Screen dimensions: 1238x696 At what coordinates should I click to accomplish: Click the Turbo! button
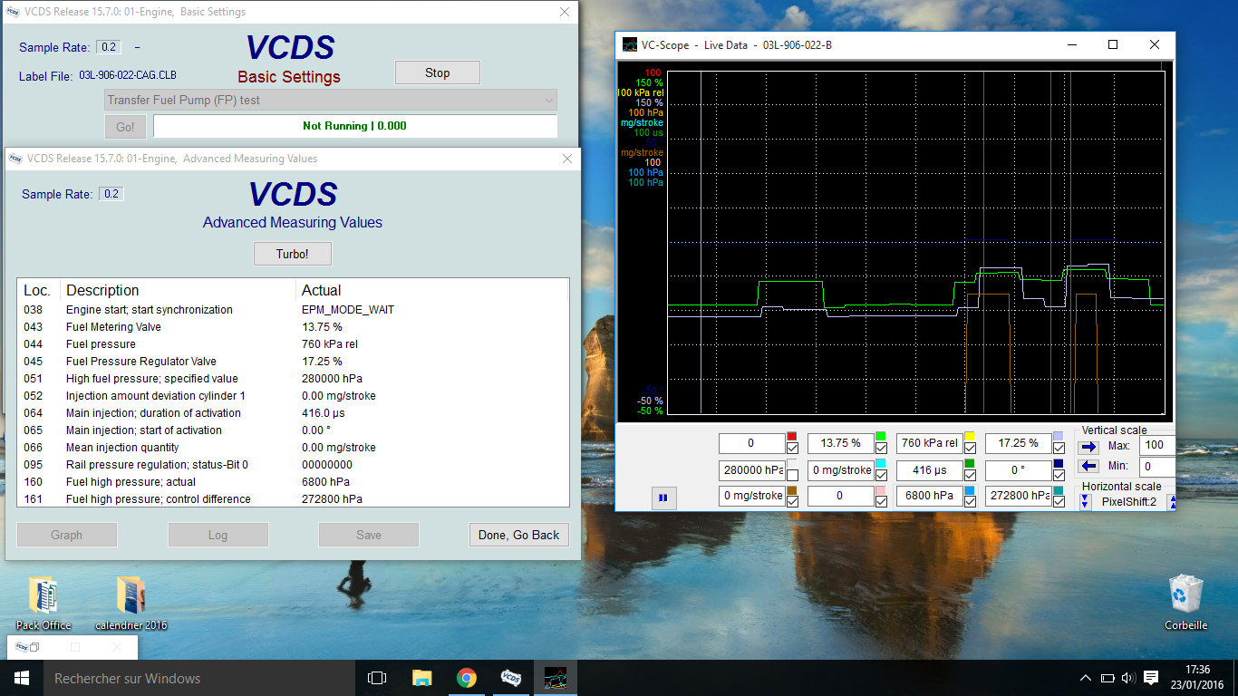tap(293, 254)
